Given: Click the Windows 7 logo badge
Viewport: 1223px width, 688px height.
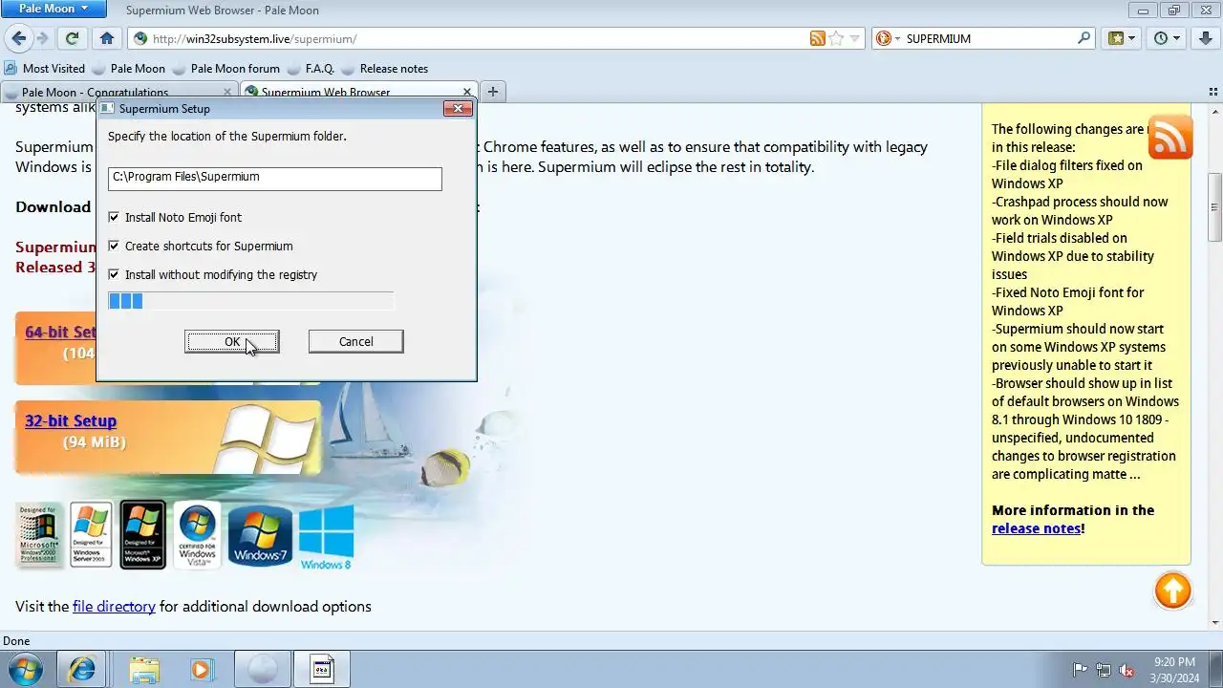Looking at the screenshot, I should tap(260, 535).
